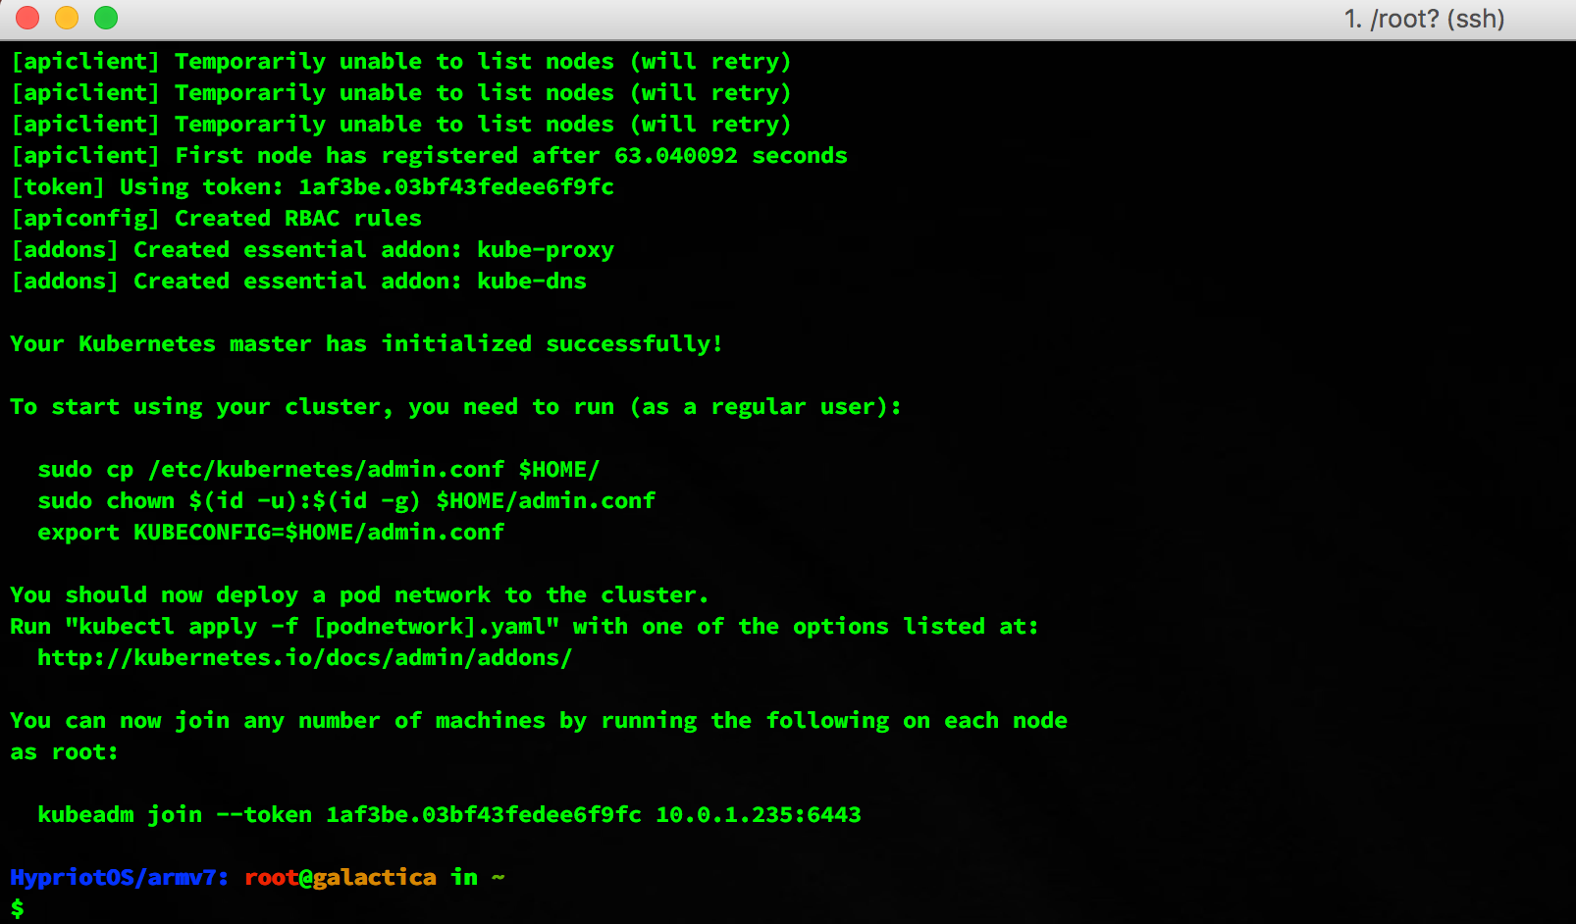Screen dimensions: 1576x924
Task: Click the 'export KUBECONFIG=$HOME/admin.conf' line
Action: tap(271, 533)
